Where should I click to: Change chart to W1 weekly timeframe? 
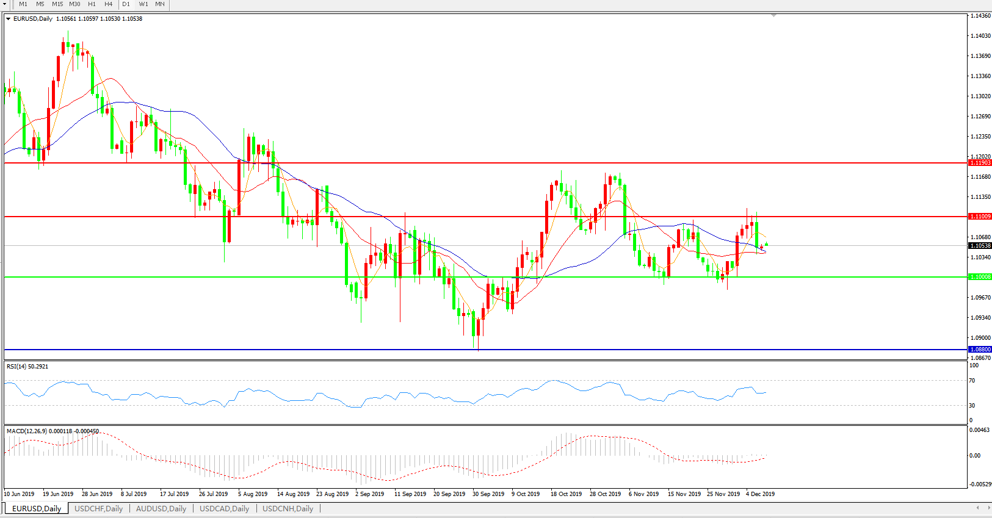click(x=143, y=4)
